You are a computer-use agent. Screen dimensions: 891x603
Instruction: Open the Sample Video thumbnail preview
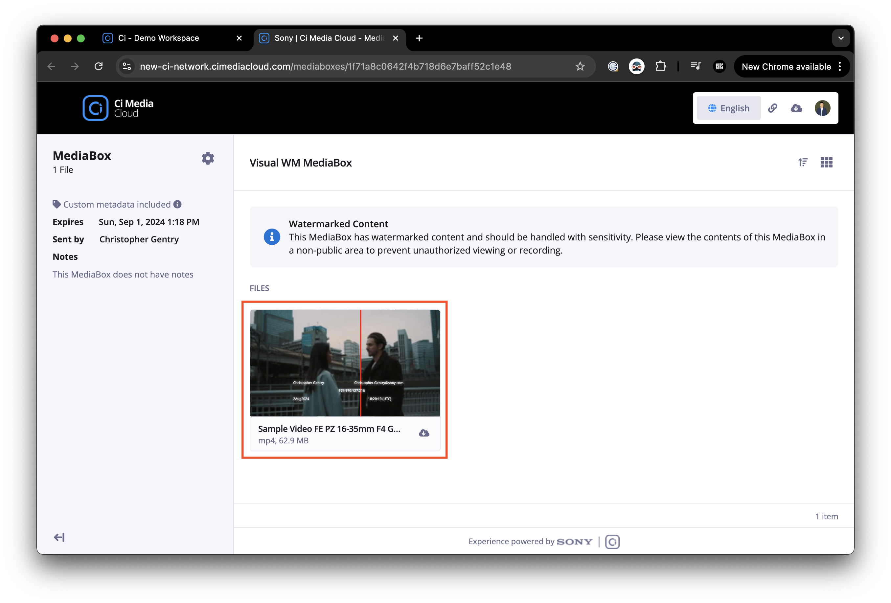[345, 363]
